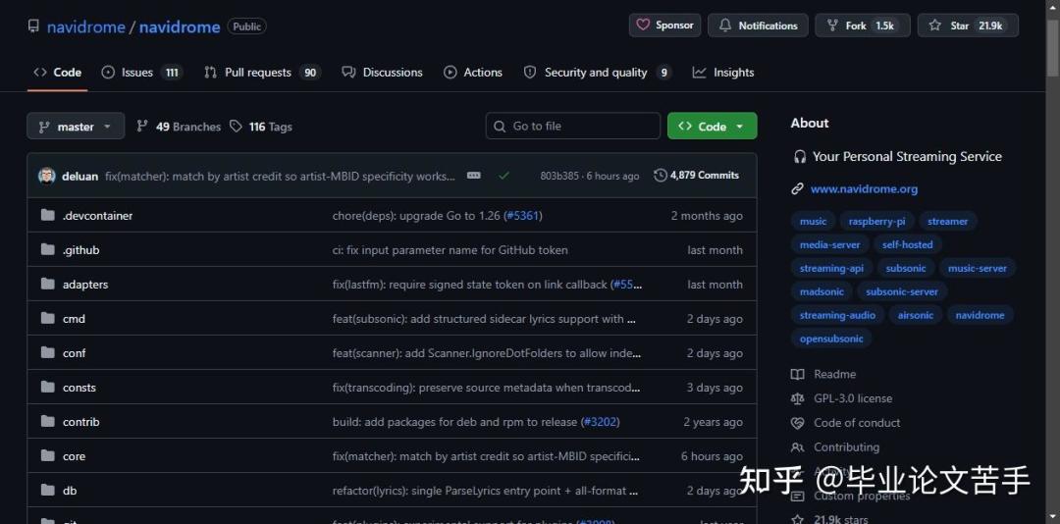The width and height of the screenshot is (1060, 524).
Task: View the 4,879 Commits history
Action: (697, 175)
